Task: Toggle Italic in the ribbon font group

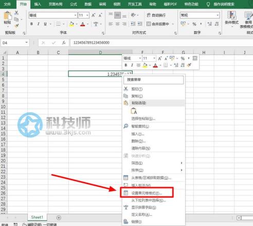Action: tap(39, 24)
